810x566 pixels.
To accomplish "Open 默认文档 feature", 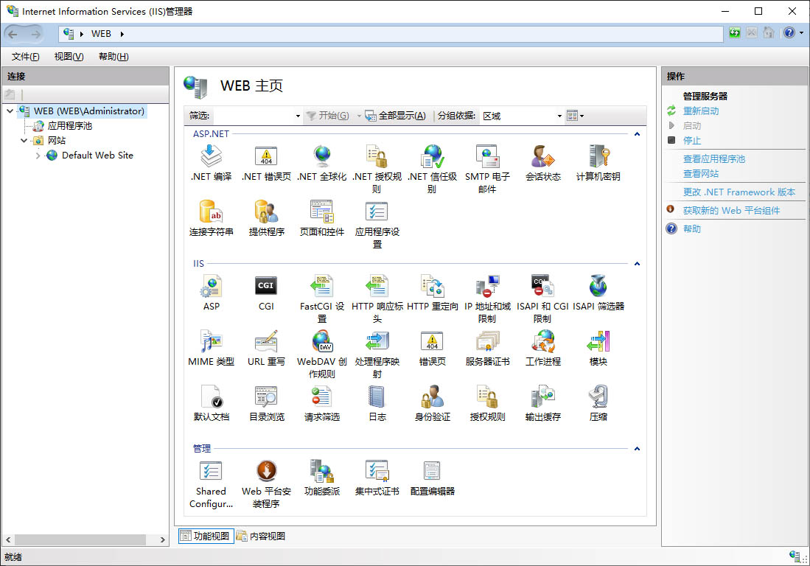I will pos(212,403).
